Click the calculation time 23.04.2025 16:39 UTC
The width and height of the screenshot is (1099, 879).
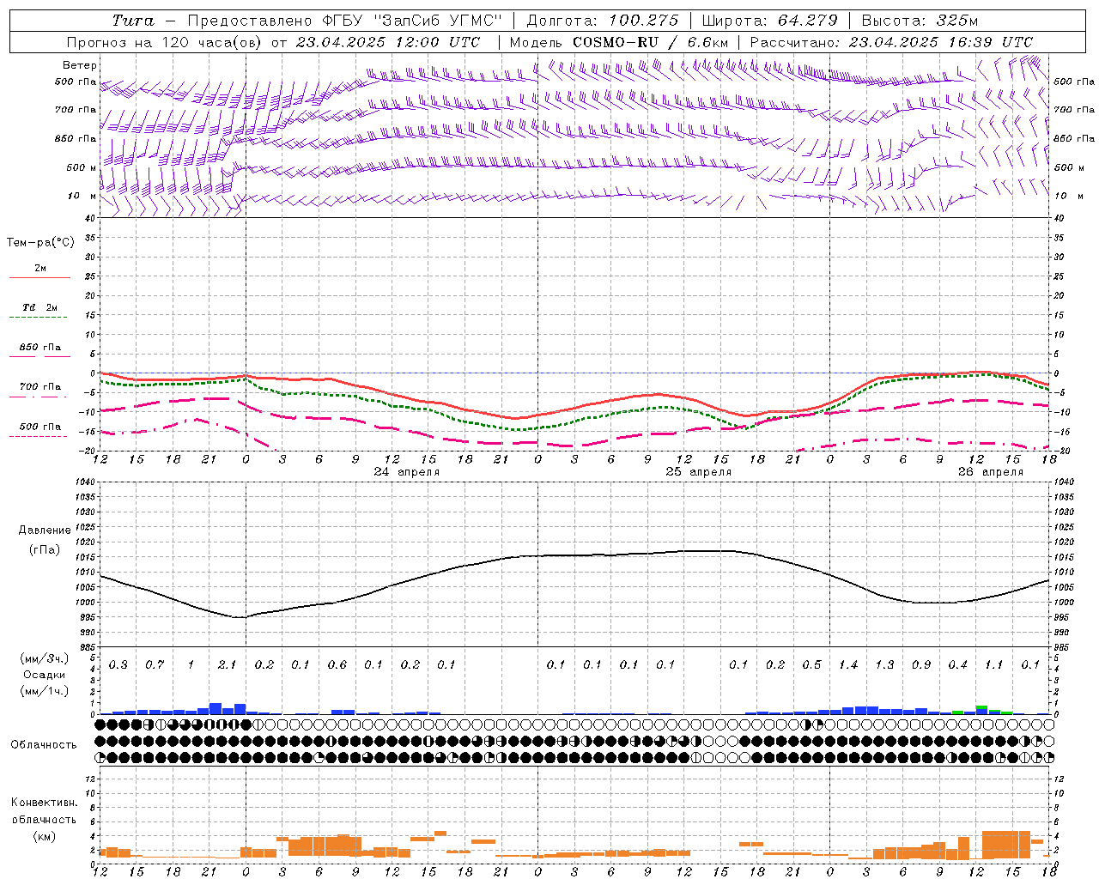[x=940, y=42]
